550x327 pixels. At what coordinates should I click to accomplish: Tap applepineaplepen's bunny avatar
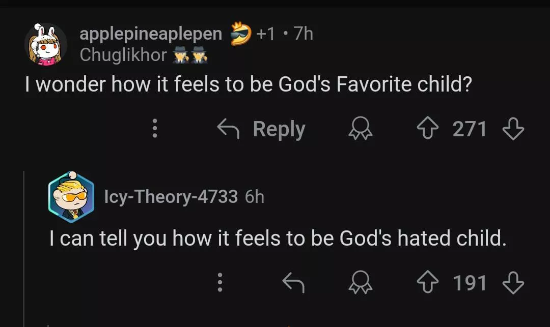[45, 45]
